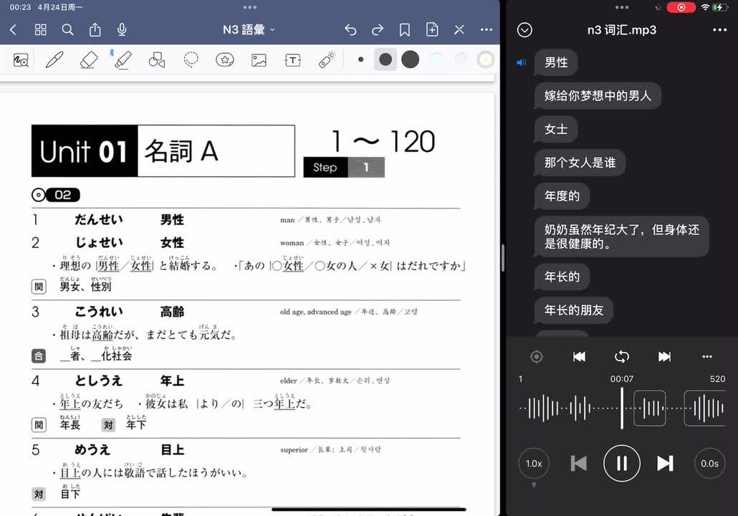738x516 pixels.
Task: Pause the audio playback
Action: 622,464
